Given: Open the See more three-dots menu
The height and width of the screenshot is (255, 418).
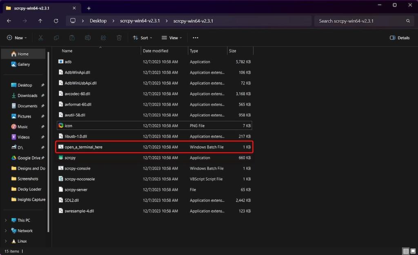Looking at the screenshot, I should pyautogui.click(x=195, y=38).
